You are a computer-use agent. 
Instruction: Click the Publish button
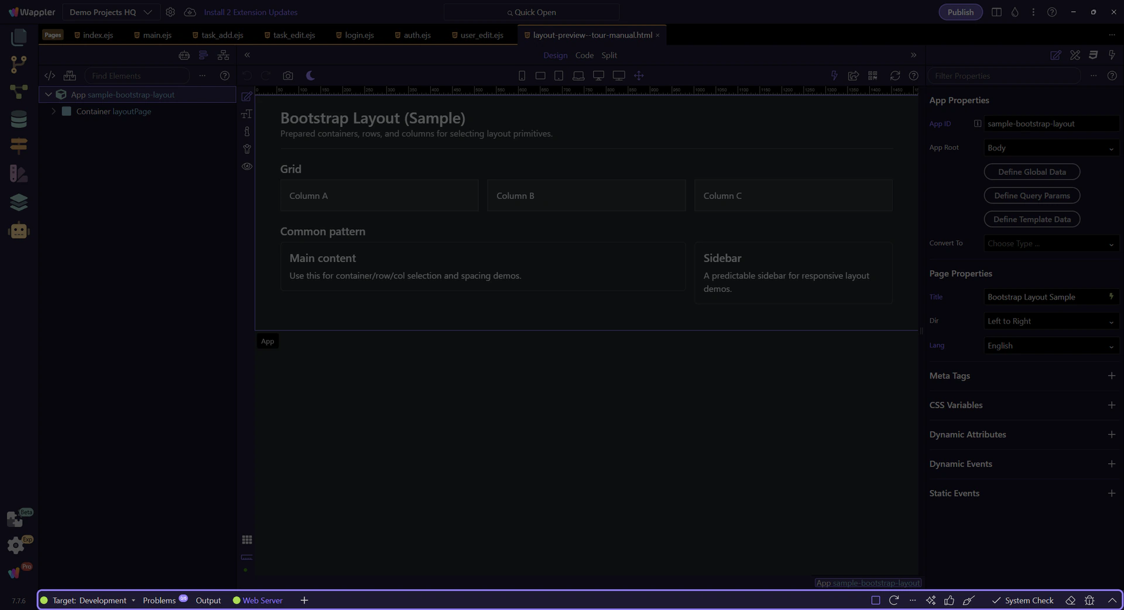click(x=960, y=12)
